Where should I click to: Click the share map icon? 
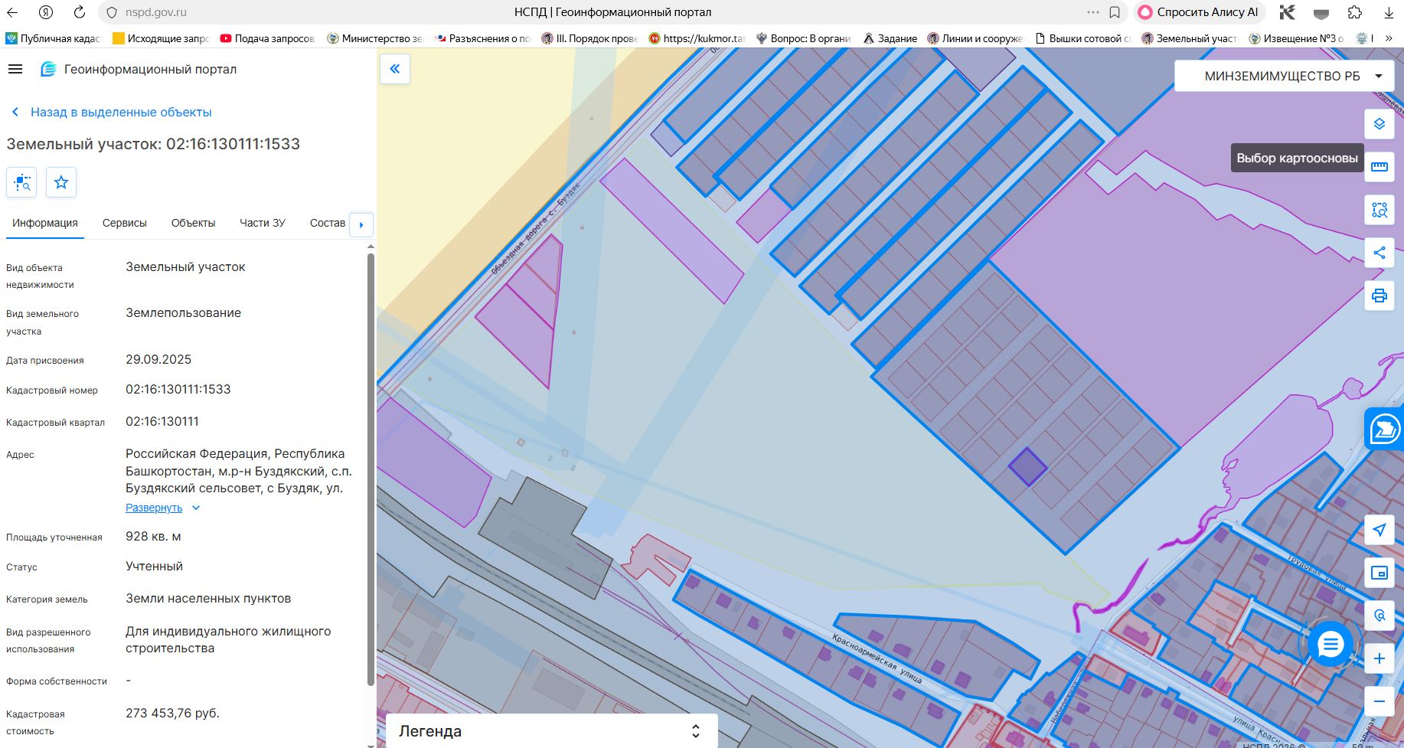[1379, 253]
